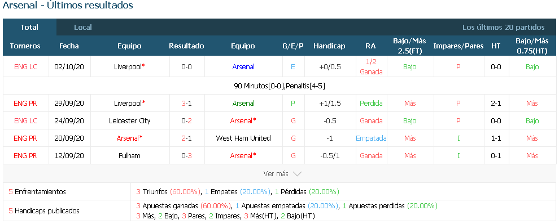Click blue Arsenal link in first row
559x224 pixels.
pos(243,66)
